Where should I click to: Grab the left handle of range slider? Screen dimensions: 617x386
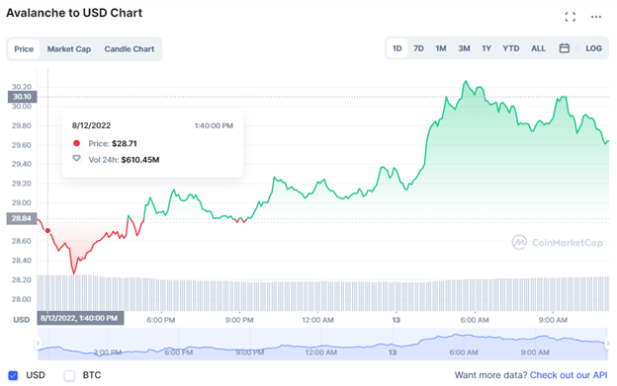tap(38, 344)
